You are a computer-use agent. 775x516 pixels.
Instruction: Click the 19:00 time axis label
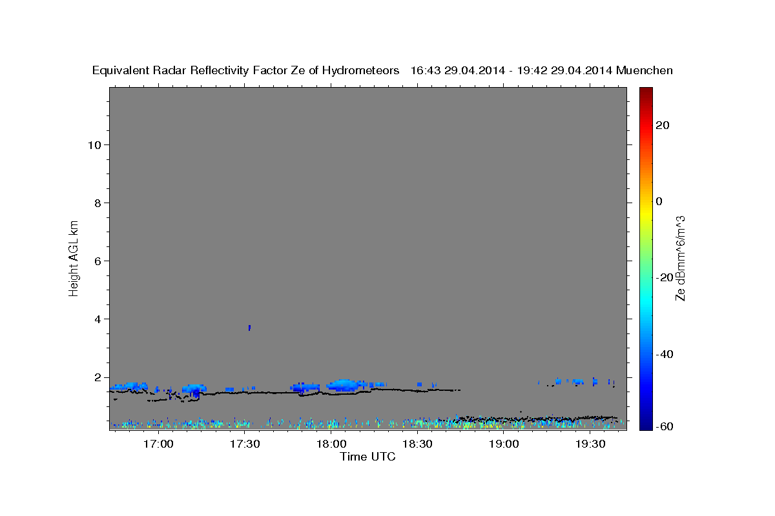[504, 444]
